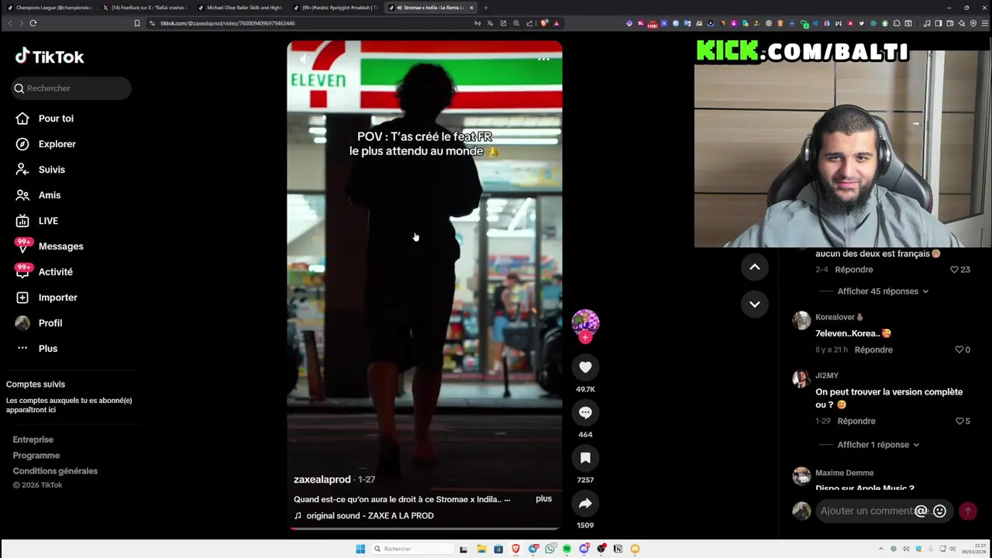Open Korealover's profile avatar
Image resolution: width=992 pixels, height=558 pixels.
[801, 320]
